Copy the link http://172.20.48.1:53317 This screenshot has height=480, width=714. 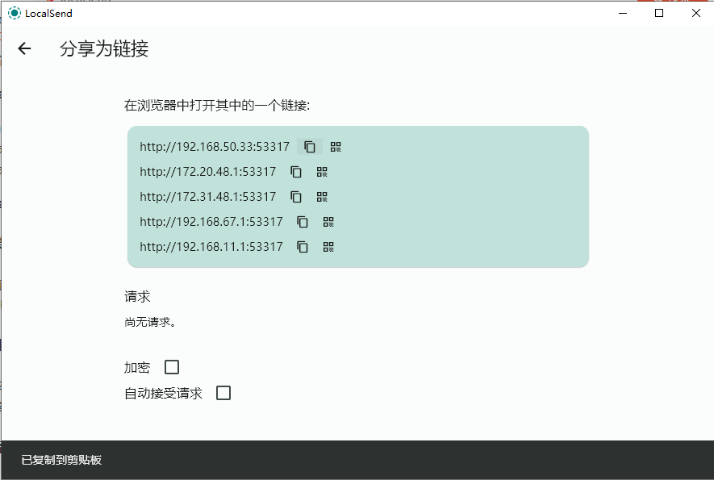(295, 171)
